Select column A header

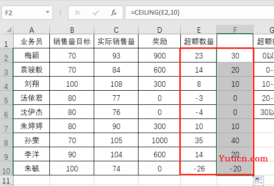click(x=31, y=30)
